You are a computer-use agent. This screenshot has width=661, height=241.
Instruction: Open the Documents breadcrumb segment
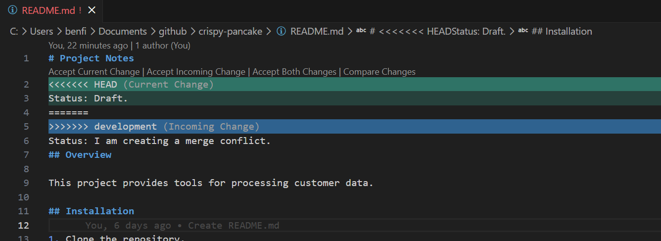point(123,31)
